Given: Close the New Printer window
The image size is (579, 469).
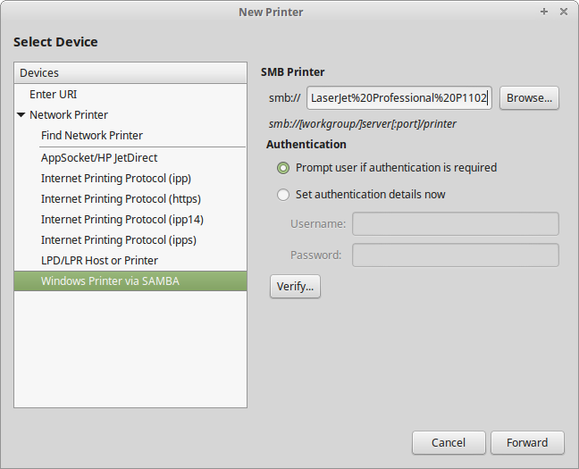Looking at the screenshot, I should (x=563, y=12).
